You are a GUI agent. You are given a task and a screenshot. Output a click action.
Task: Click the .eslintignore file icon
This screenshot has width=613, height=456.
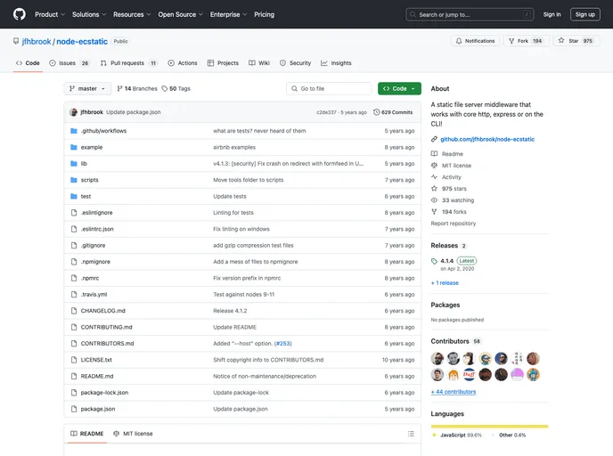click(x=73, y=213)
